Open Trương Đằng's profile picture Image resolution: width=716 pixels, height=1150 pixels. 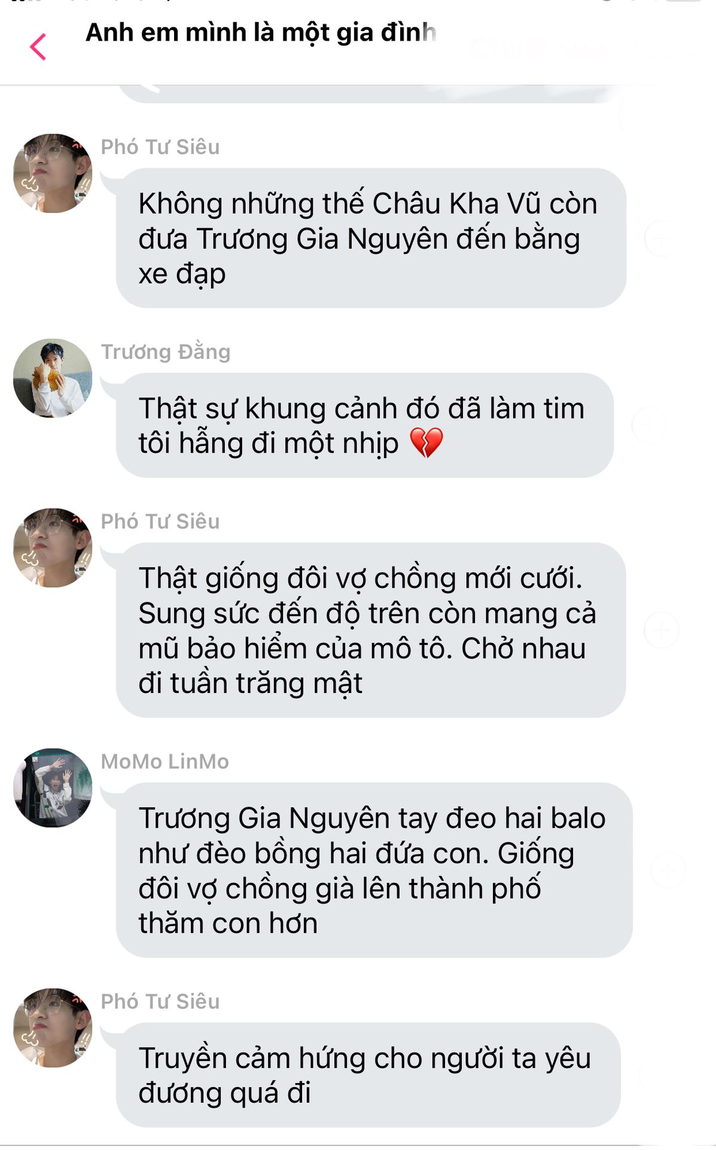[x=53, y=378]
